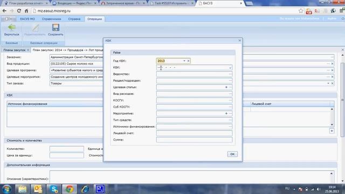Click the Описание (характеристики) text area
Image resolution: width=345 pixels, height=194 pixels.
192,177
